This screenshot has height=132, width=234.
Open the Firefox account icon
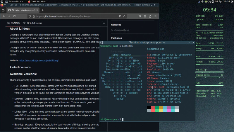[x=145, y=16]
